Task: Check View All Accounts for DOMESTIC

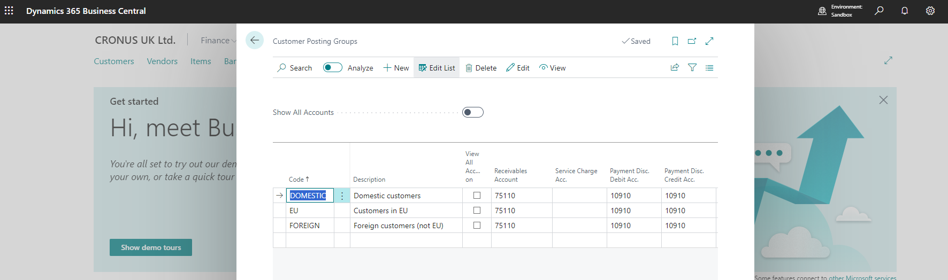Action: pos(477,196)
